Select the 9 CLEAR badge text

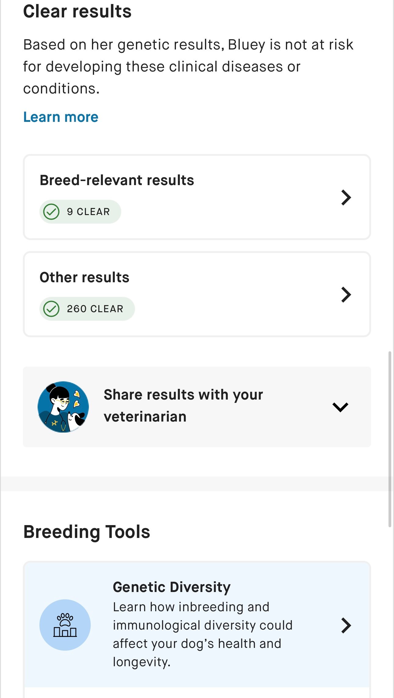coord(88,212)
